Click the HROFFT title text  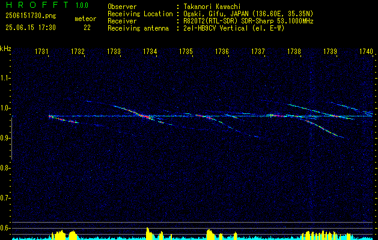click(37, 5)
